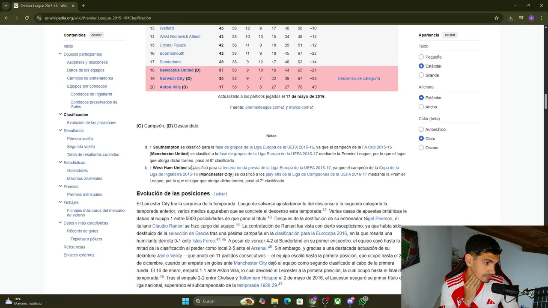Open the Chrome three-dot menu
The width and height of the screenshot is (548, 308).
pos(541,18)
